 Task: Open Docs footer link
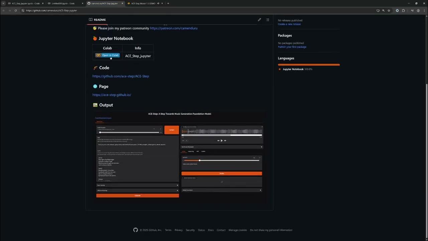(x=211, y=230)
